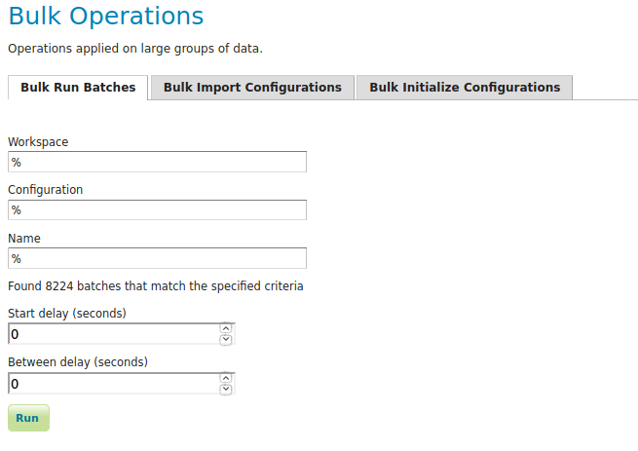The image size is (638, 451).
Task: Click the Name label
Action: [24, 238]
